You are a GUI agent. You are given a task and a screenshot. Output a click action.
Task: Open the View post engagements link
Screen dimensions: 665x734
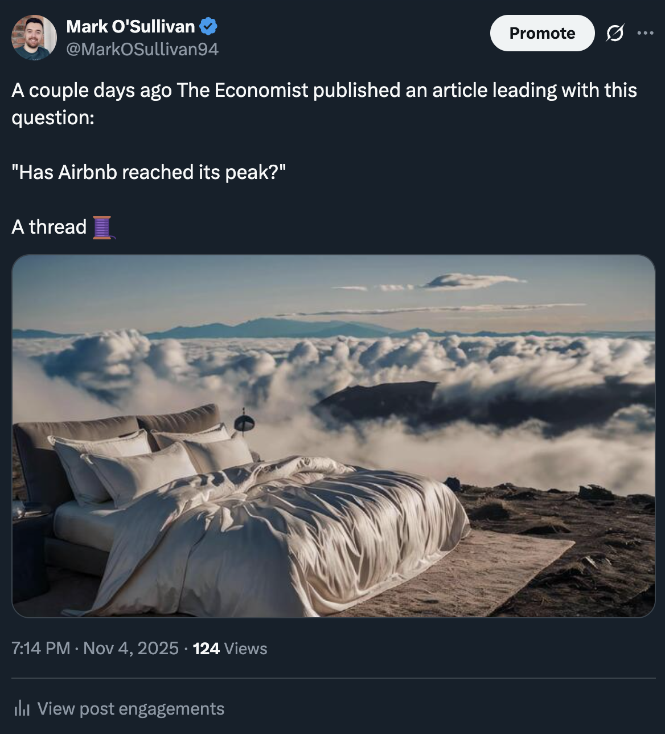pyautogui.click(x=130, y=708)
